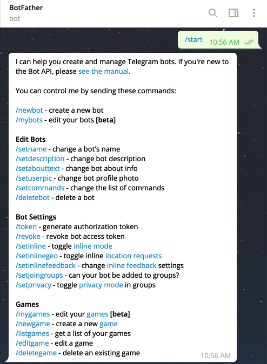Select the /deletebot command
267x364 pixels.
pyautogui.click(x=32, y=197)
